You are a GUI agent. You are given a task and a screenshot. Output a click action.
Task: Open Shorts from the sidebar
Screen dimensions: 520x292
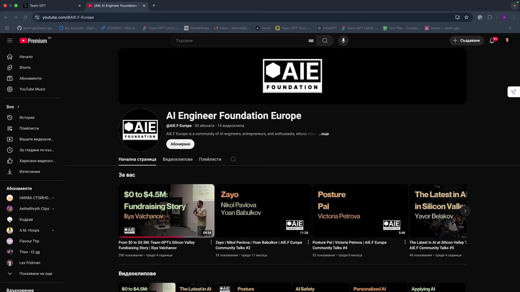(x=32, y=68)
